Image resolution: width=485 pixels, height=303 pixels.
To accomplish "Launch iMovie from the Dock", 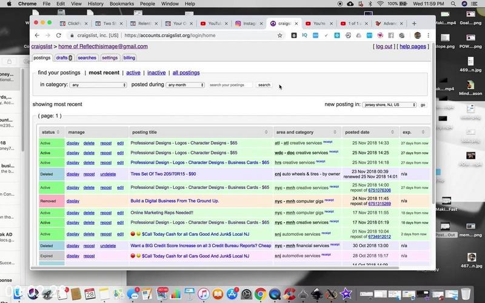I will [x=346, y=293].
